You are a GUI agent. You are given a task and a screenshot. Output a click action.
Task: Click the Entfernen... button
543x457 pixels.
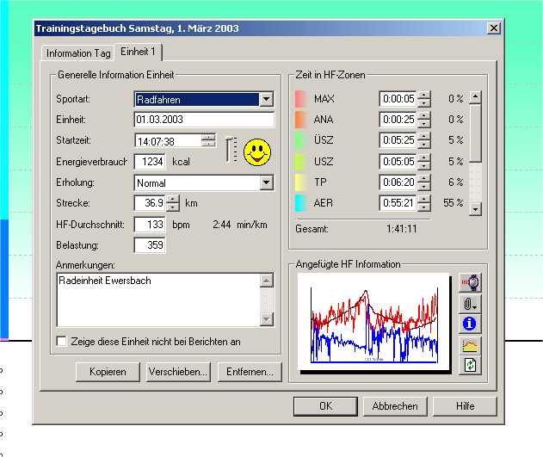pyautogui.click(x=249, y=373)
